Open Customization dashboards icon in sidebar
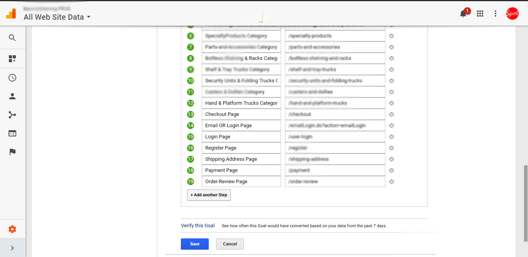 pos(12,59)
